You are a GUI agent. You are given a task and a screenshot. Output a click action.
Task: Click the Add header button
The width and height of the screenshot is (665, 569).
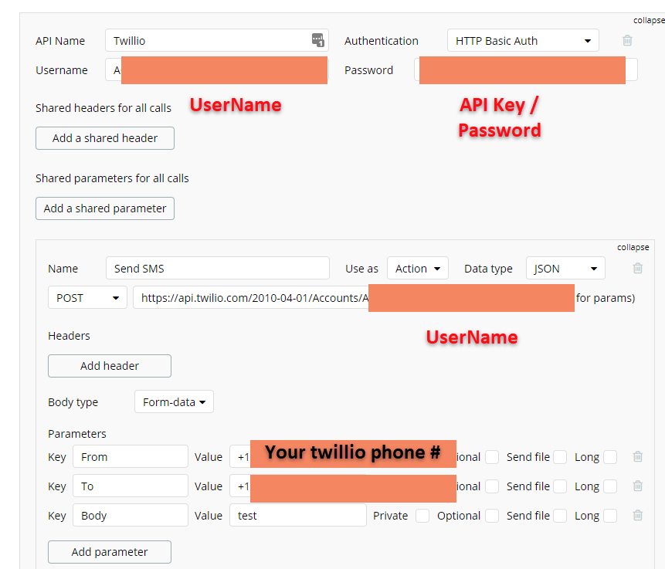coord(110,366)
